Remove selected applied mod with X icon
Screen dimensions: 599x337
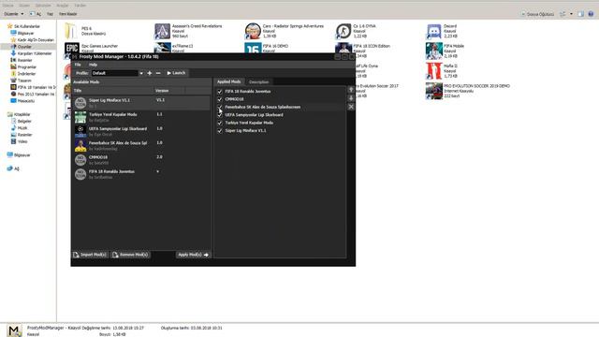[351, 107]
